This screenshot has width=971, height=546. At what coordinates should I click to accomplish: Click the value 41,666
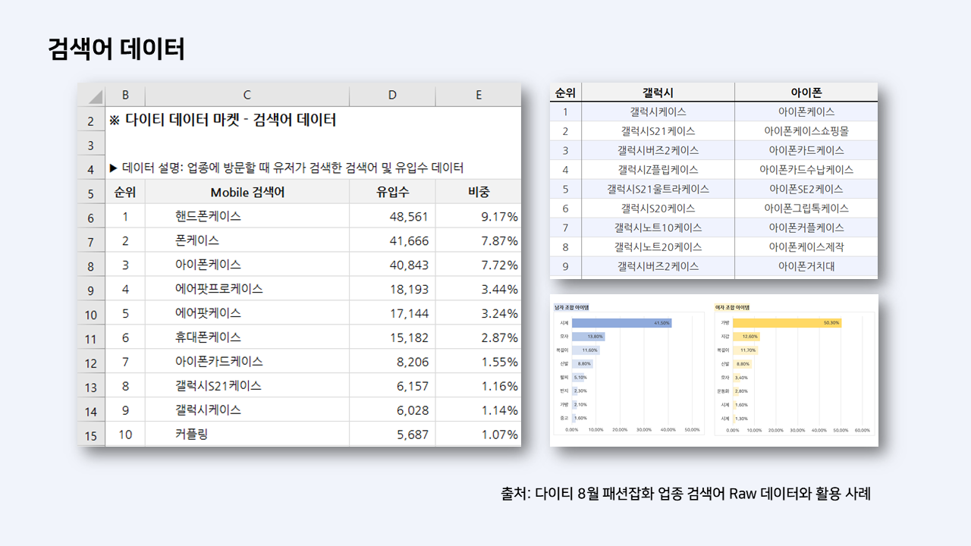(x=409, y=241)
